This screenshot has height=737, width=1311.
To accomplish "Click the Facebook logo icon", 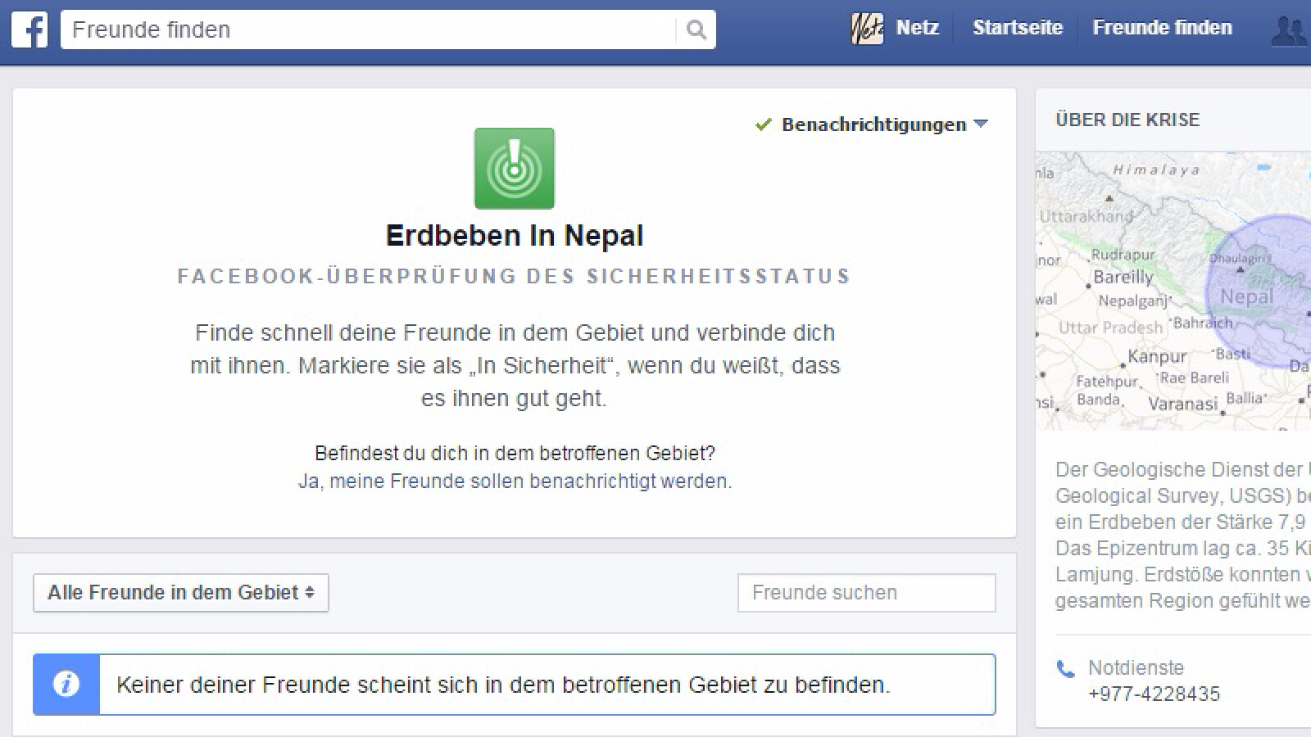I will pos(29,30).
